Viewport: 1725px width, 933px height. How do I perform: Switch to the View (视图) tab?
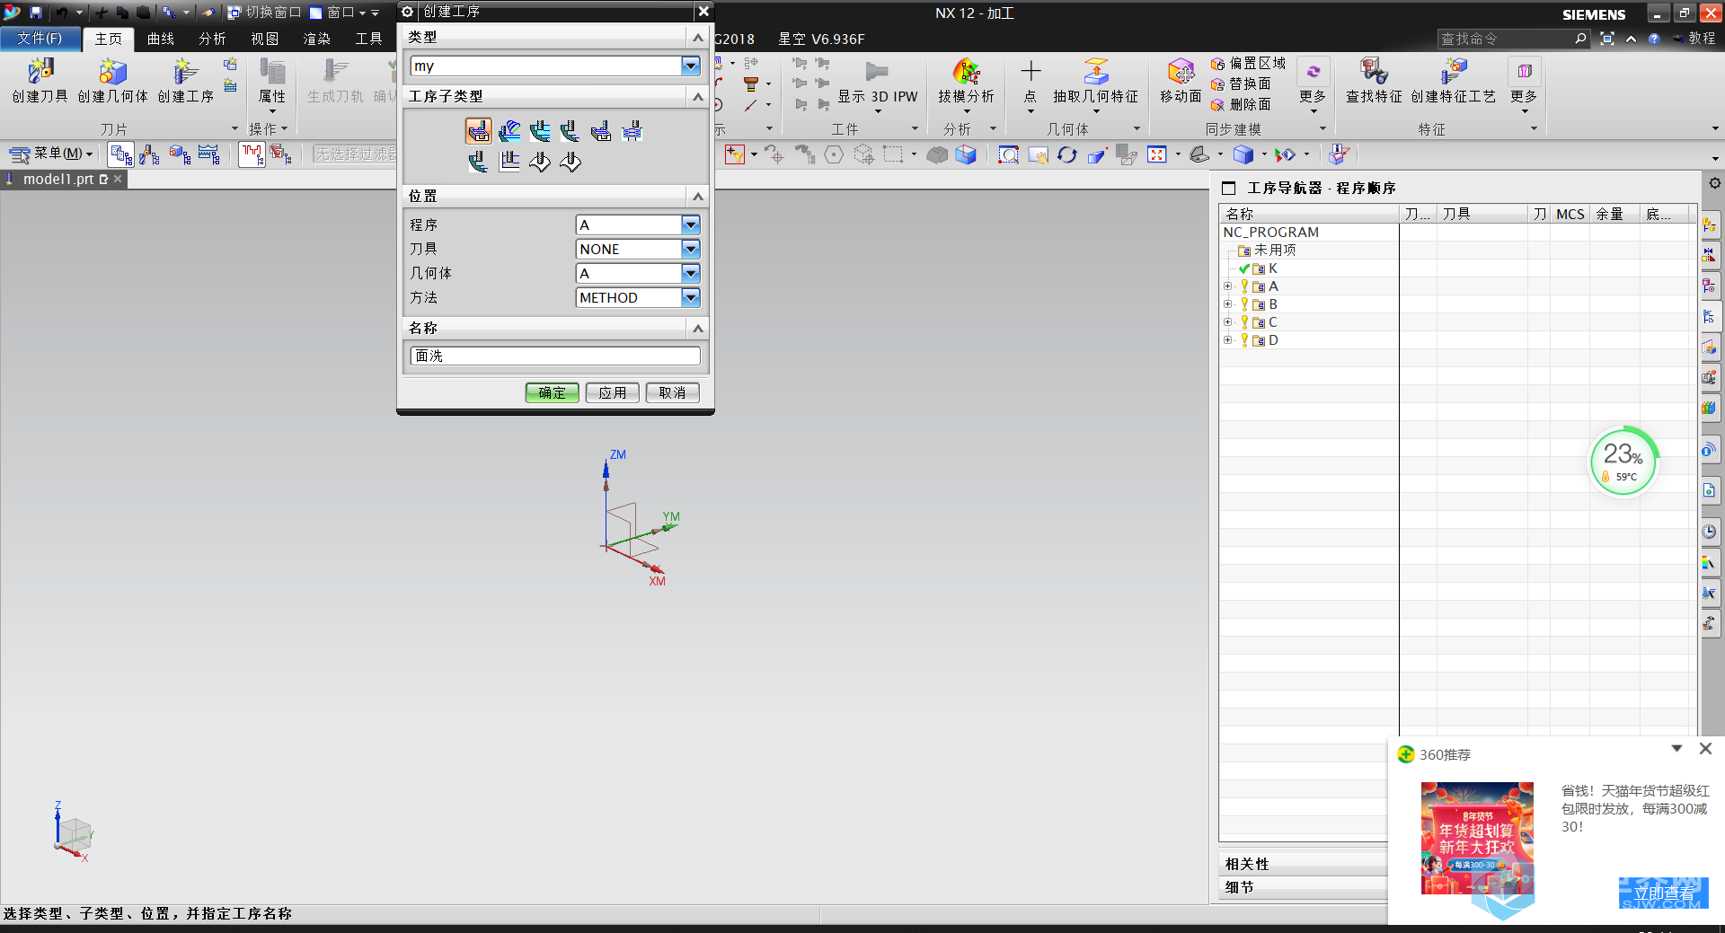pos(264,39)
